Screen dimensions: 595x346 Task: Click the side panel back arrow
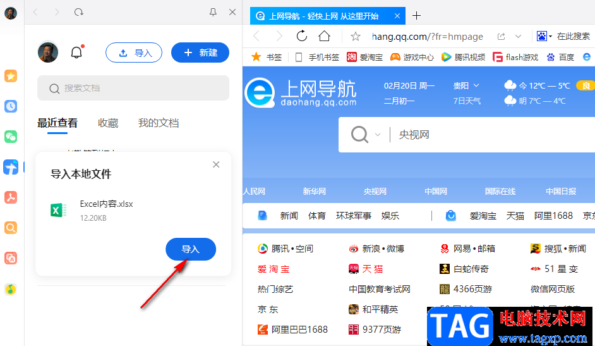click(x=35, y=12)
